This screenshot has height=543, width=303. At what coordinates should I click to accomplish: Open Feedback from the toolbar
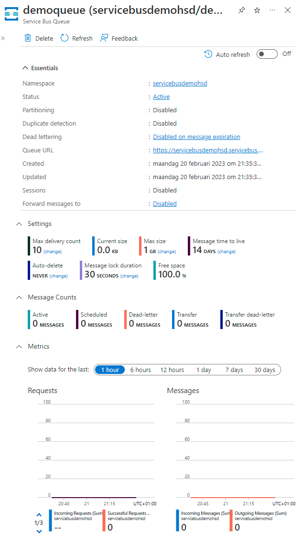(119, 38)
